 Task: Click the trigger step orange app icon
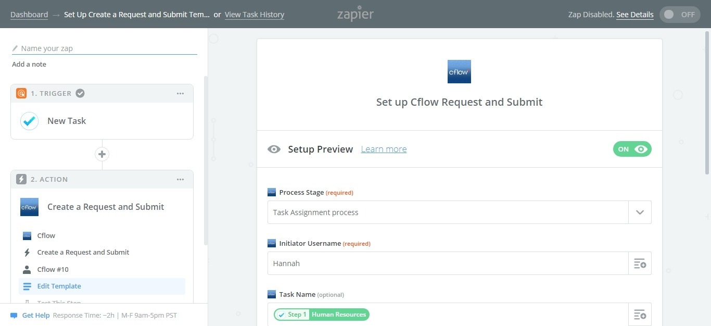coord(21,93)
